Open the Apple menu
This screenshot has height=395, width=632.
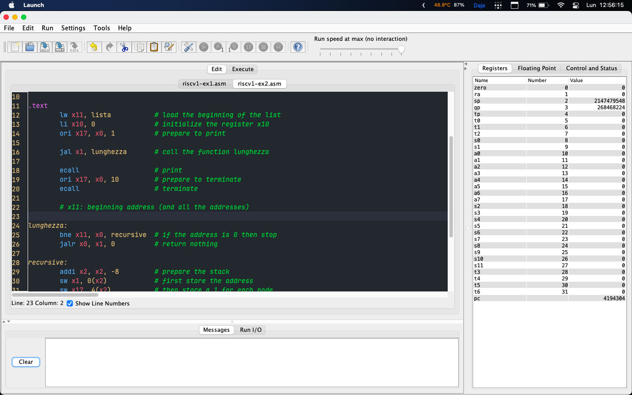point(12,5)
